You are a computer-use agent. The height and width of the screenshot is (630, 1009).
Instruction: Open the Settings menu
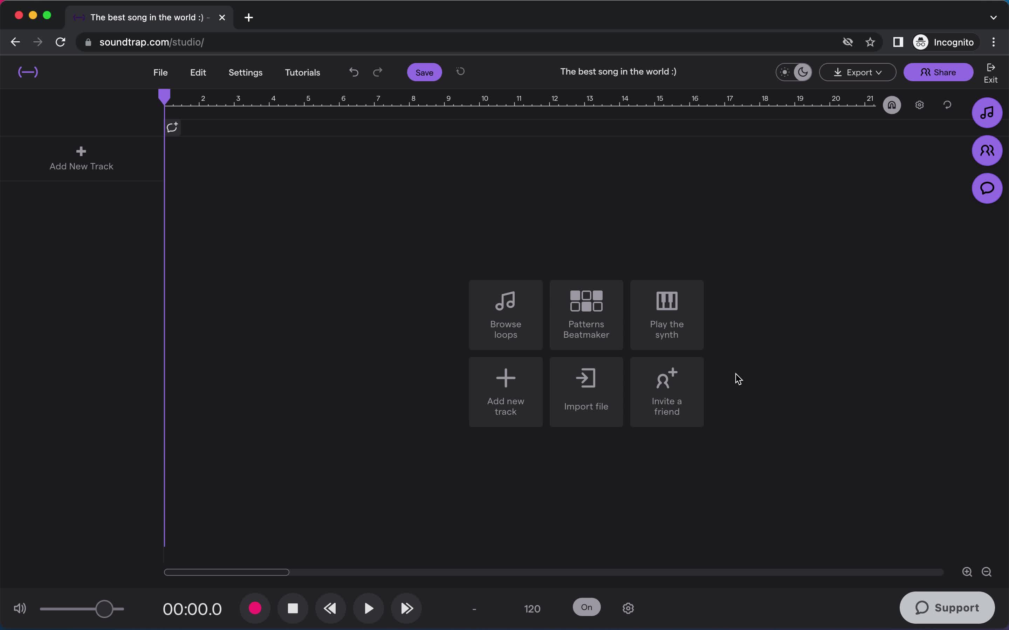[246, 72]
